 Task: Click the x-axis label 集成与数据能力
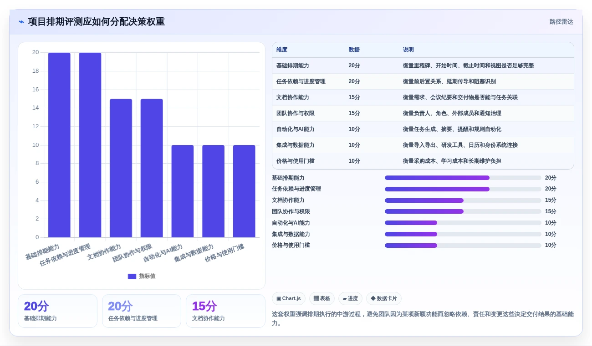(194, 254)
